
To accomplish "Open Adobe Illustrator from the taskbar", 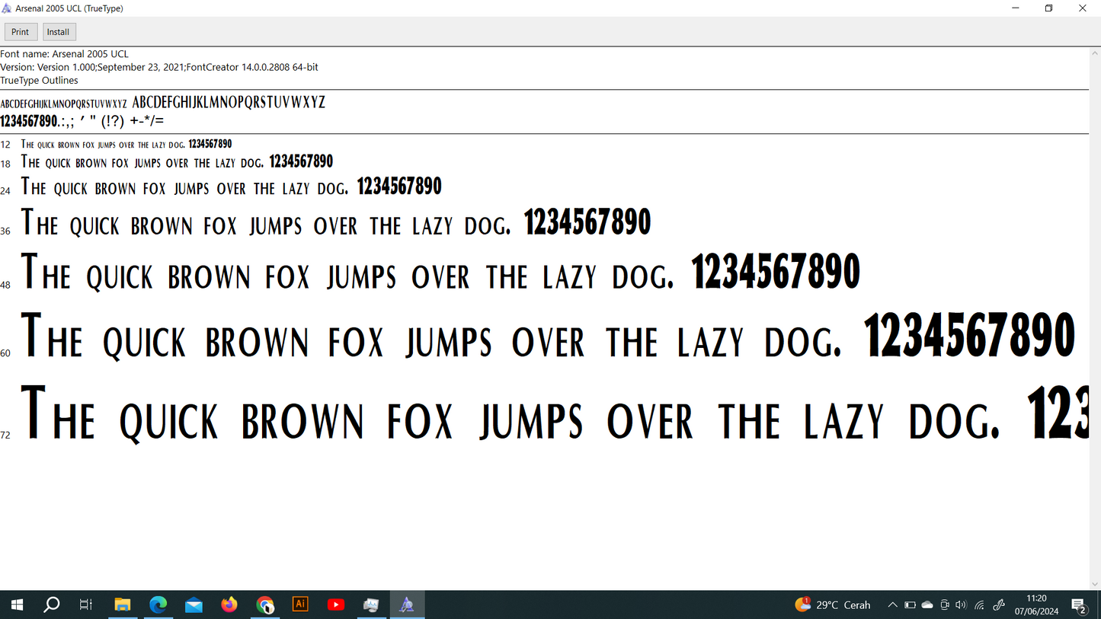I will pos(300,604).
